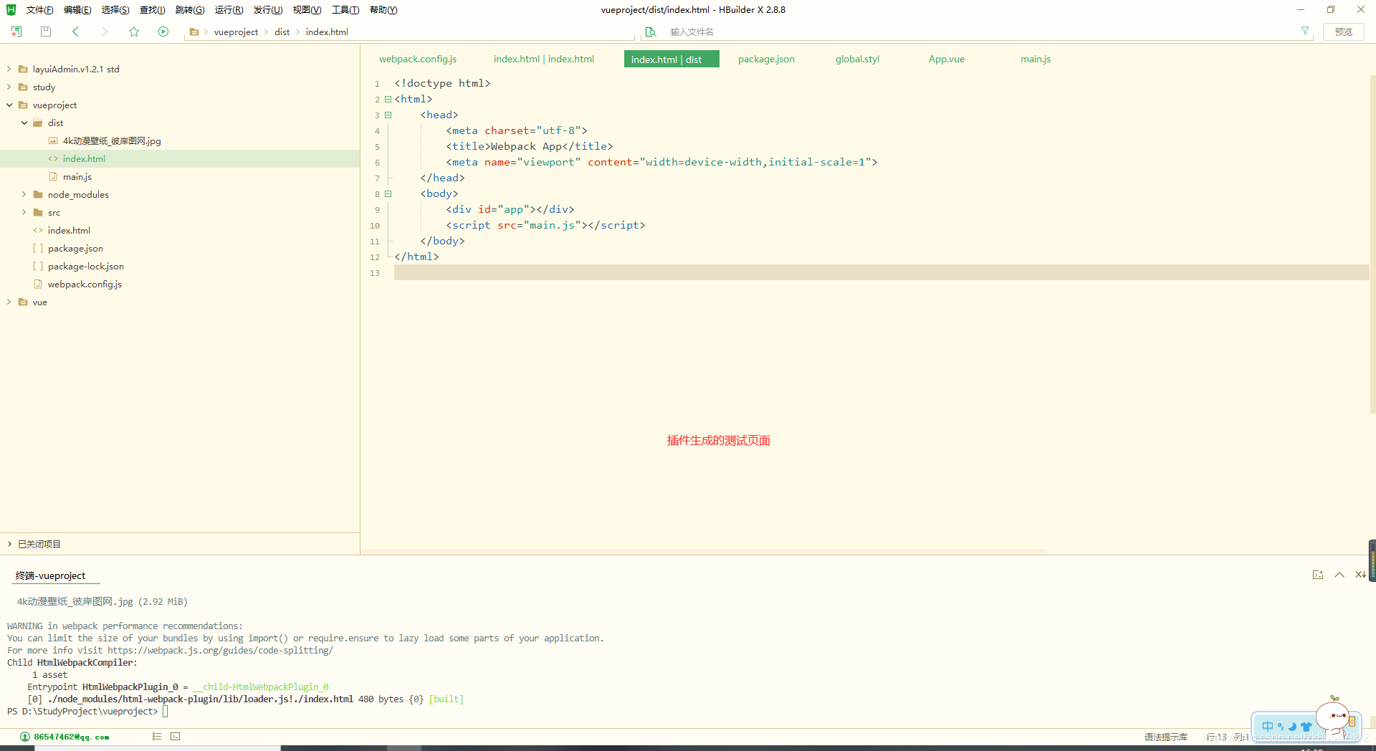
Task: Open the 查找(I) menu
Action: 152,9
